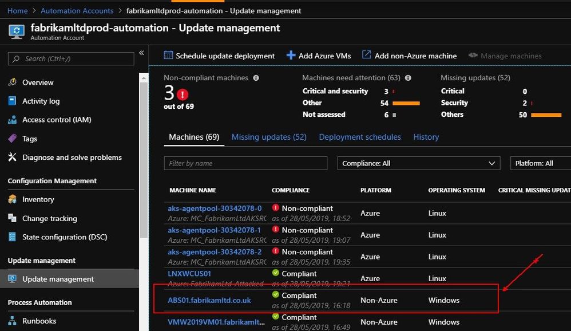Go to Home breadcrumb link
The height and width of the screenshot is (331, 571).
coord(18,11)
